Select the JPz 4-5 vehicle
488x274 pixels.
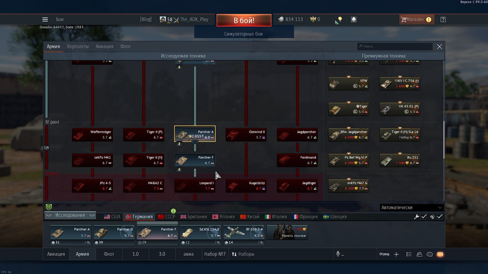[x=92, y=186]
